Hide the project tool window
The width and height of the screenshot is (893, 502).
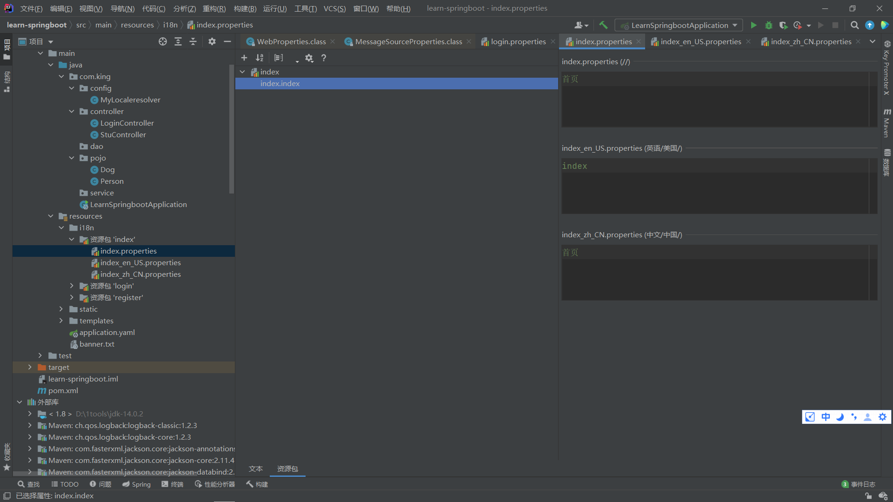pos(227,41)
